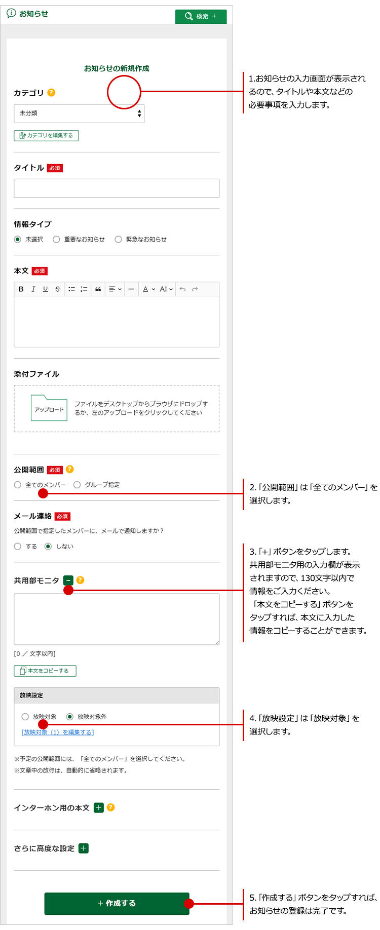
Task: Click the help icon next to カテゴリ
Action: (x=51, y=93)
